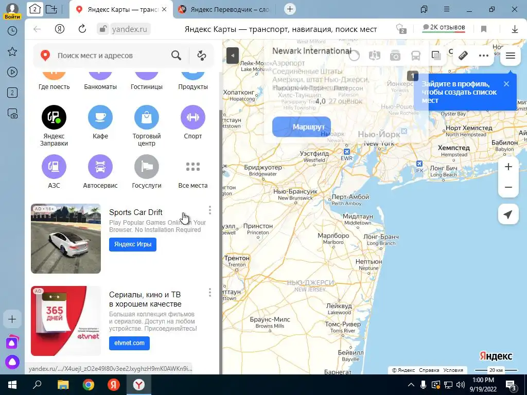
Task: Expand system tray hidden icons arrow
Action: 411,385
